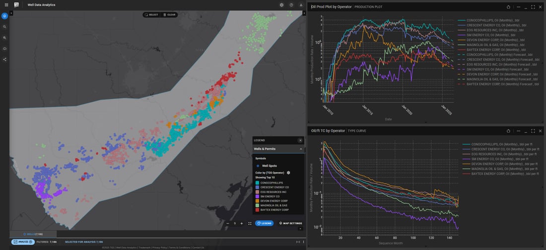Toggle CONOCOPHILLIPS Oil (Monthly) series in production plot
The width and height of the screenshot is (546, 250).
[489, 21]
